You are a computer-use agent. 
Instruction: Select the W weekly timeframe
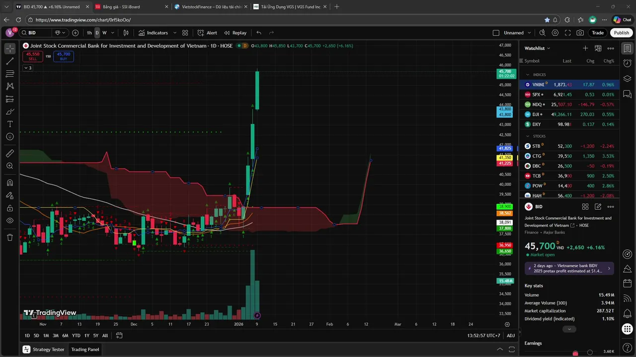(x=104, y=33)
